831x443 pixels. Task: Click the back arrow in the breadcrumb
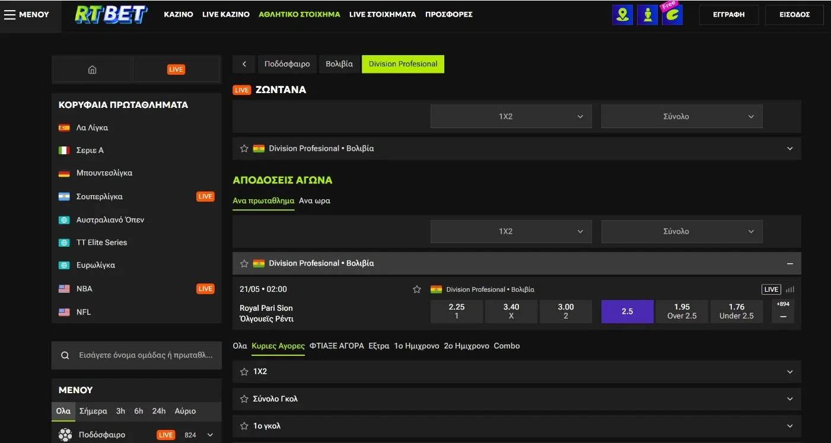(x=244, y=64)
